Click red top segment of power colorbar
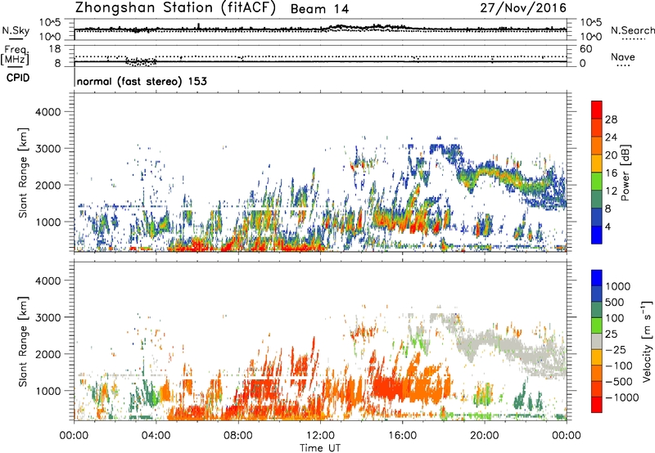This screenshot has height=453, width=655. click(x=597, y=110)
